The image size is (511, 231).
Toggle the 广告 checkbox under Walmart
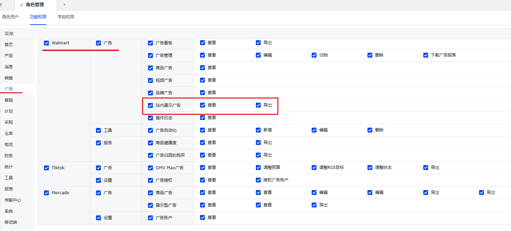[98, 43]
